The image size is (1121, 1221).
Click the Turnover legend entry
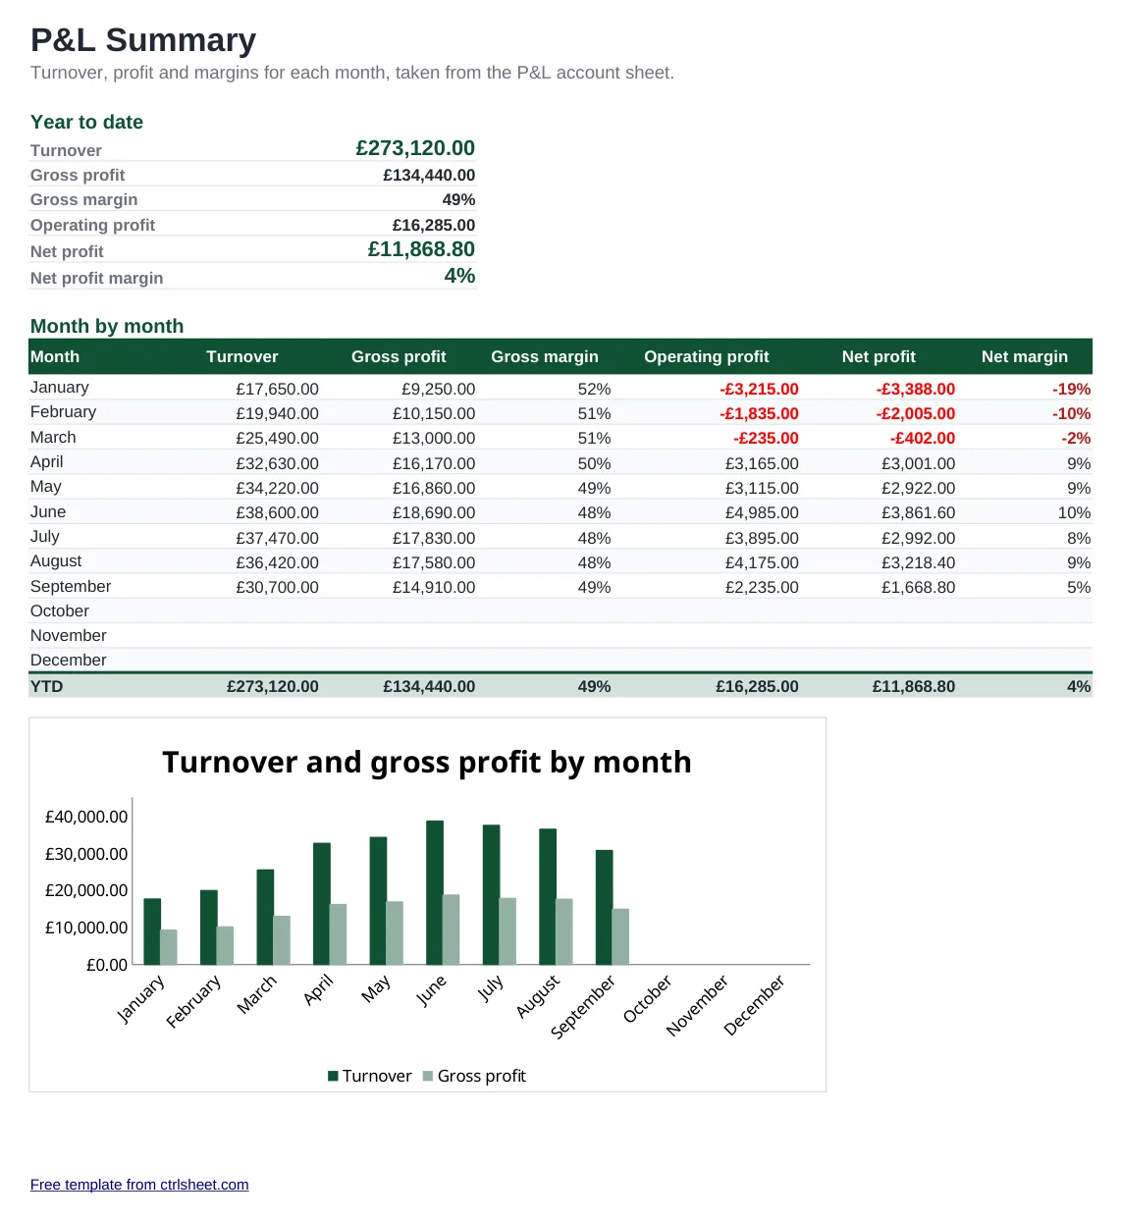(x=370, y=1076)
